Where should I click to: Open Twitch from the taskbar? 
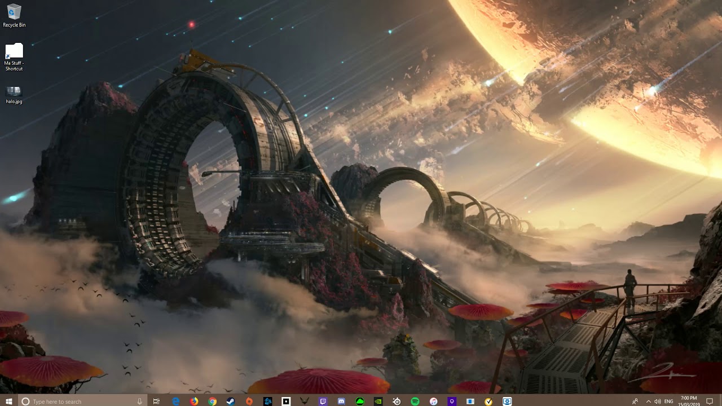click(323, 401)
